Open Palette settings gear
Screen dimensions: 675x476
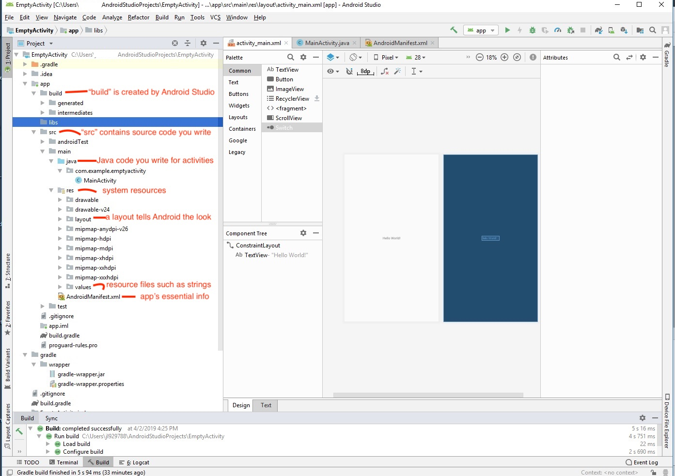click(303, 57)
